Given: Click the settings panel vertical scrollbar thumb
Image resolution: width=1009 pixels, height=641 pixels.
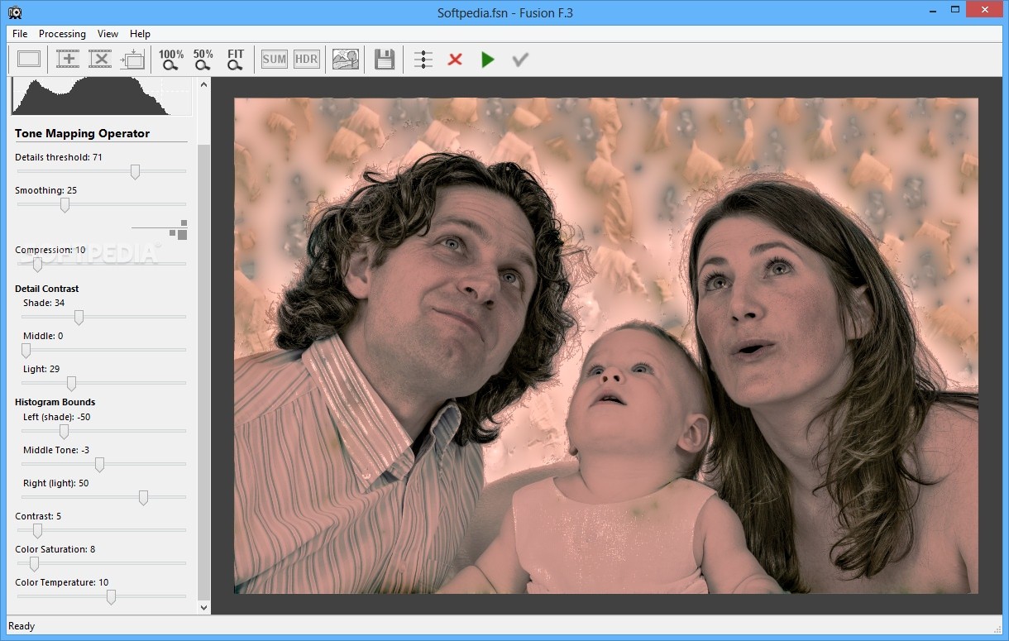Looking at the screenshot, I should coord(204,372).
